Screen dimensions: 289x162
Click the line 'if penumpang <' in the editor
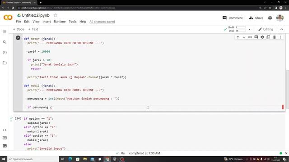tap(39, 107)
